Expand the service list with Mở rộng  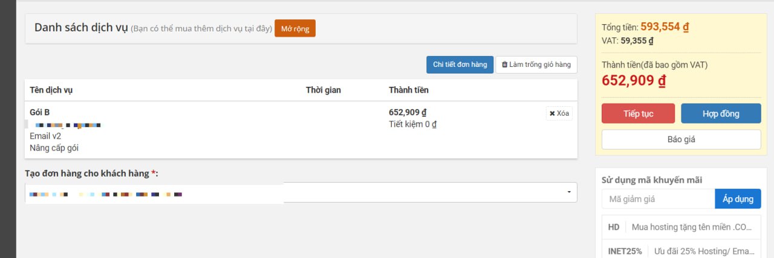pos(295,28)
